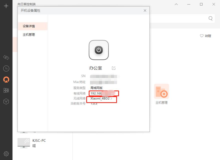The image size is (220, 160).
Task: Open 主机管理 via its orange device icon
Action: click(x=161, y=91)
